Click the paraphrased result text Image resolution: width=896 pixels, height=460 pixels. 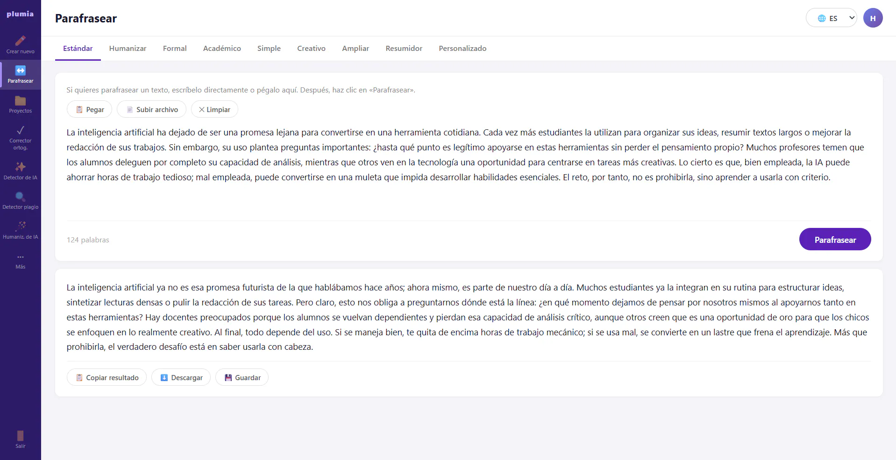click(469, 317)
